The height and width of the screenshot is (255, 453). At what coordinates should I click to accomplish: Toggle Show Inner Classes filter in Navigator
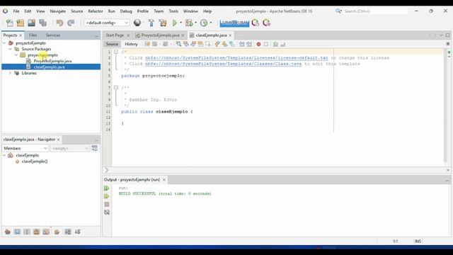click(46, 232)
